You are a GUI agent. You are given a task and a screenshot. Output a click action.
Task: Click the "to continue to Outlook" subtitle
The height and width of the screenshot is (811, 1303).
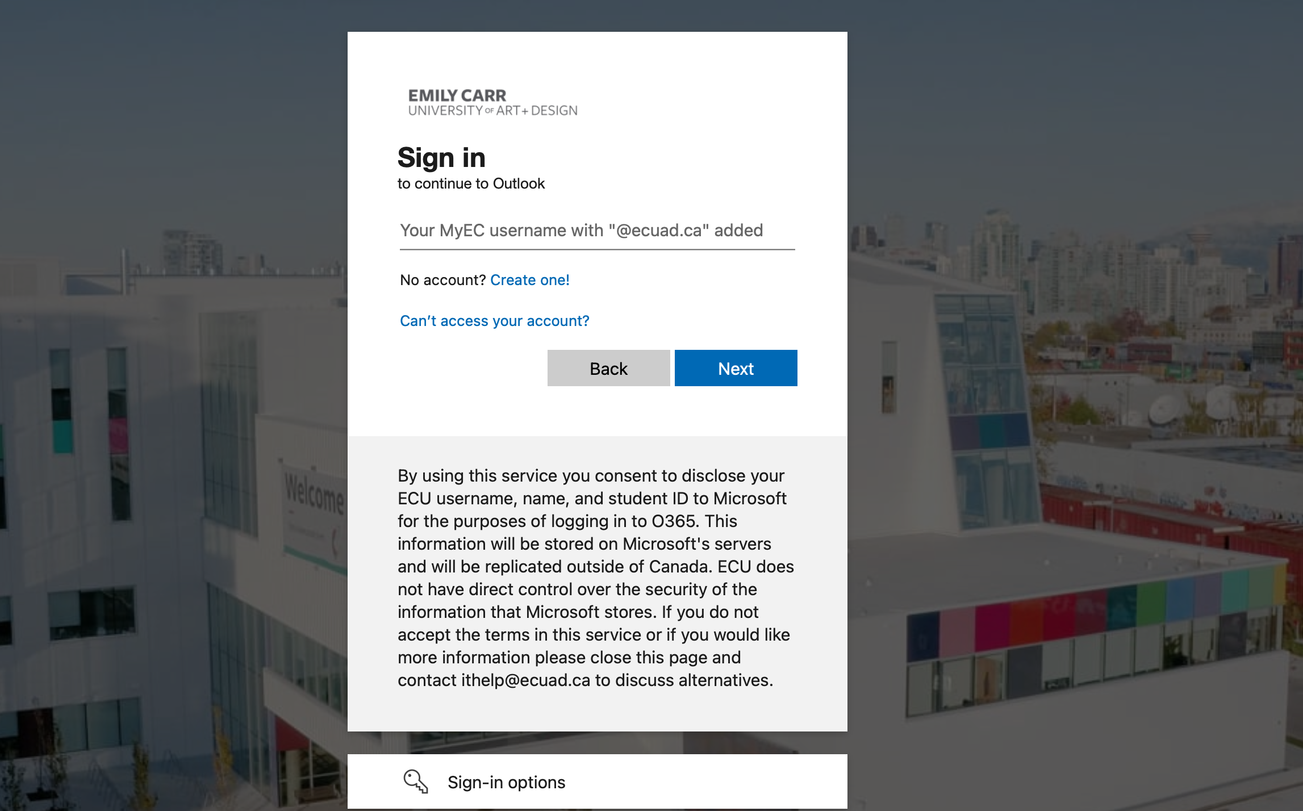pyautogui.click(x=471, y=183)
